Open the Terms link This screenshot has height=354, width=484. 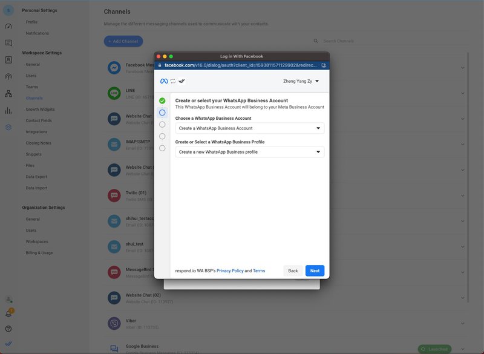click(x=259, y=270)
